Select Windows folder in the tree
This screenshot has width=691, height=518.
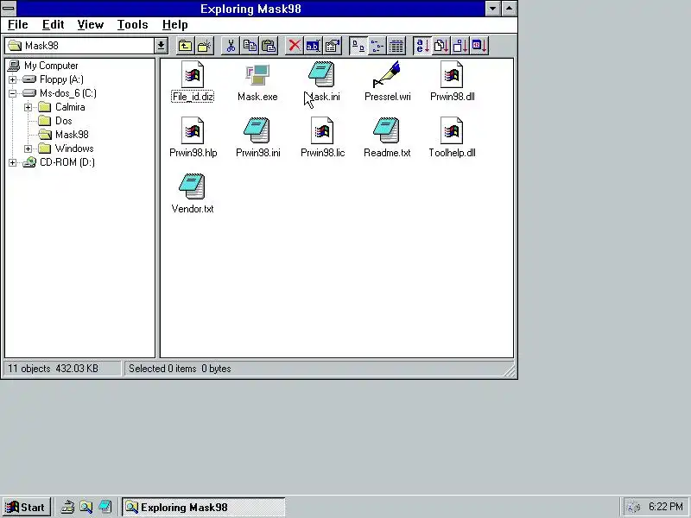74,148
